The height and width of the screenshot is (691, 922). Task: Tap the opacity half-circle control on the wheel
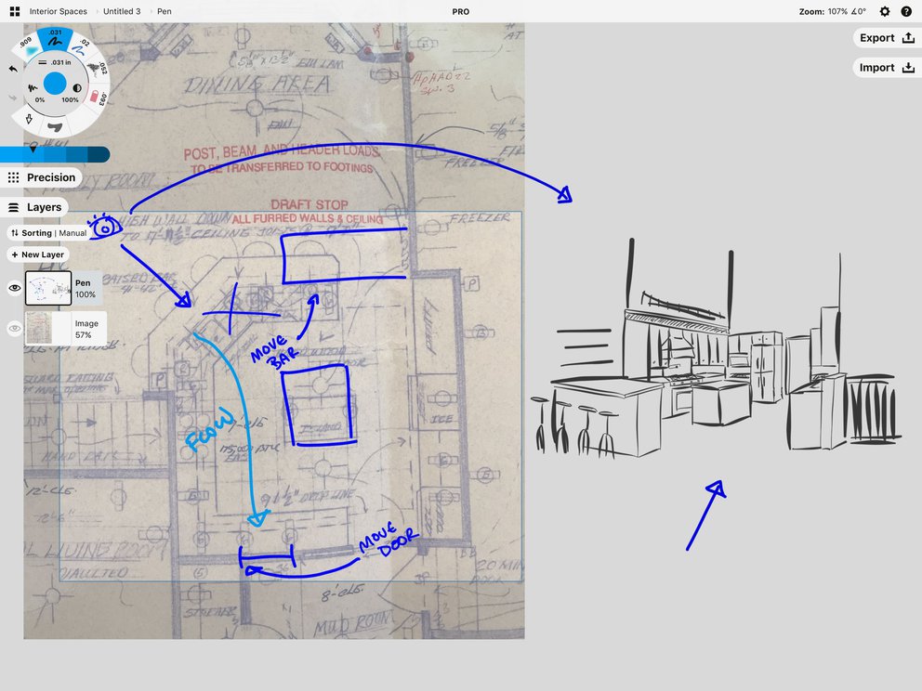coord(76,87)
